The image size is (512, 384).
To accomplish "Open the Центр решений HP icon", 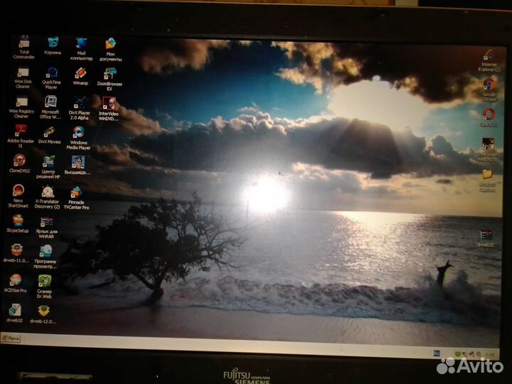I will click(x=48, y=167).
